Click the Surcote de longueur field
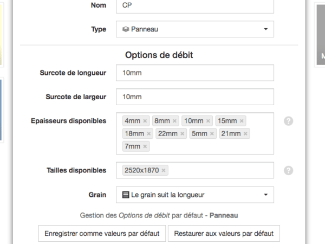The width and height of the screenshot is (325, 244). tap(195, 73)
